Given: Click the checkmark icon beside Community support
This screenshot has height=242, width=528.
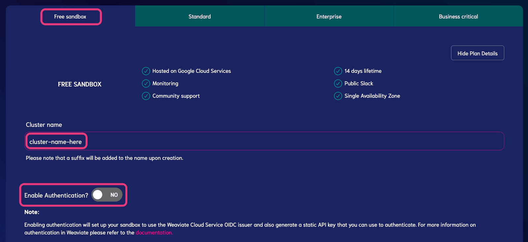Looking at the screenshot, I should coord(146,96).
